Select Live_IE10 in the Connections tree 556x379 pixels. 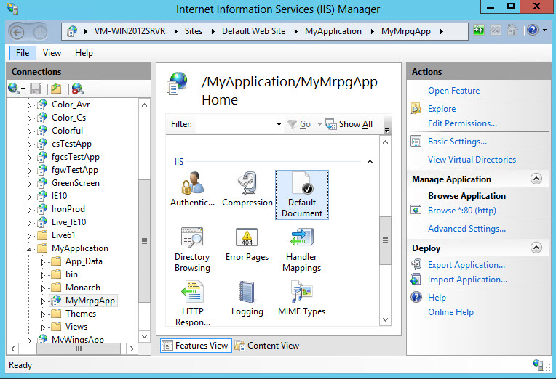(x=69, y=222)
